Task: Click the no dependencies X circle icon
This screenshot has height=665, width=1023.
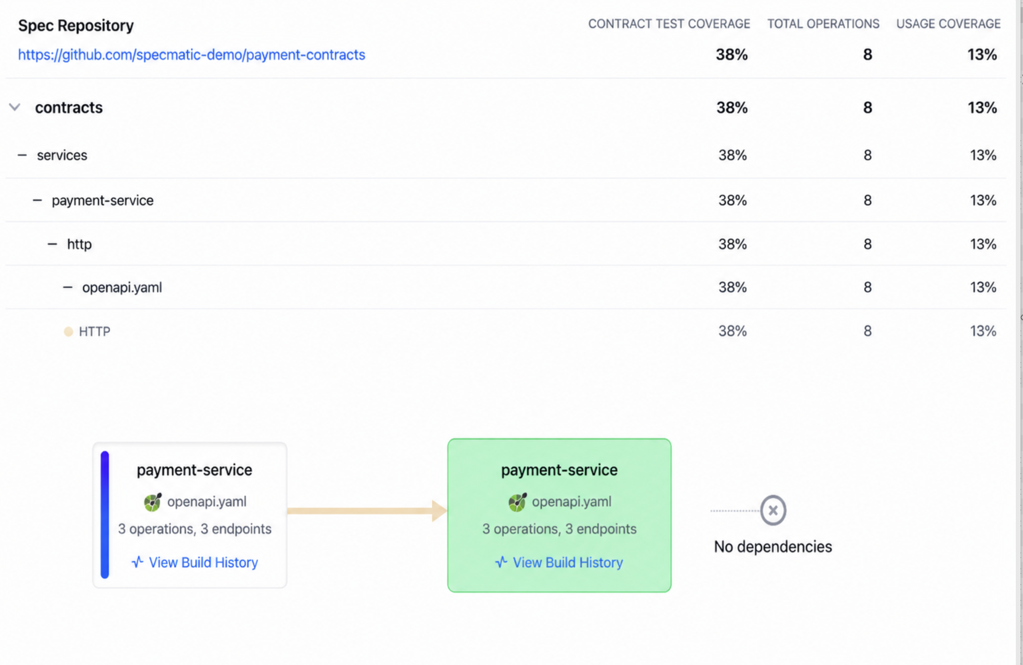Action: point(773,510)
